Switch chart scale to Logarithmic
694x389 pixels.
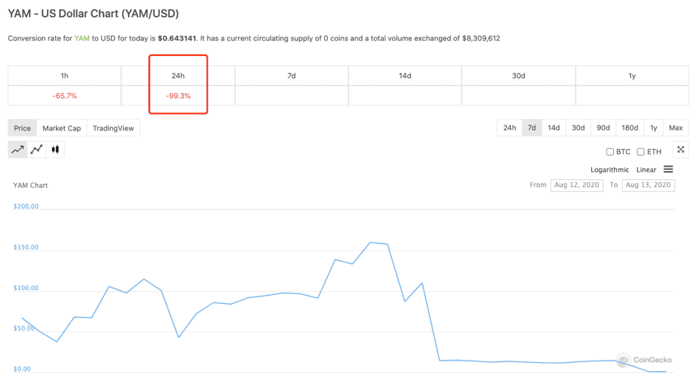coord(609,170)
